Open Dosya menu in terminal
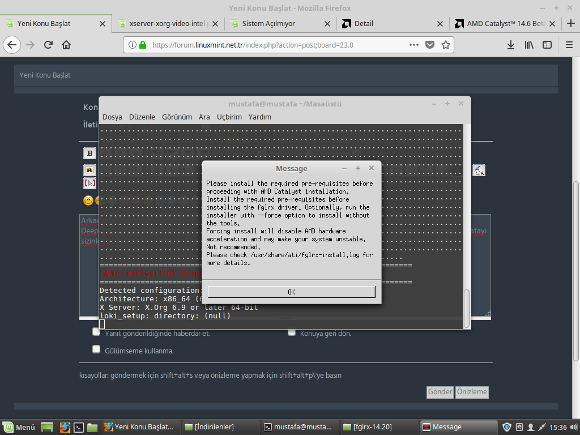The width and height of the screenshot is (580, 435). 112,117
